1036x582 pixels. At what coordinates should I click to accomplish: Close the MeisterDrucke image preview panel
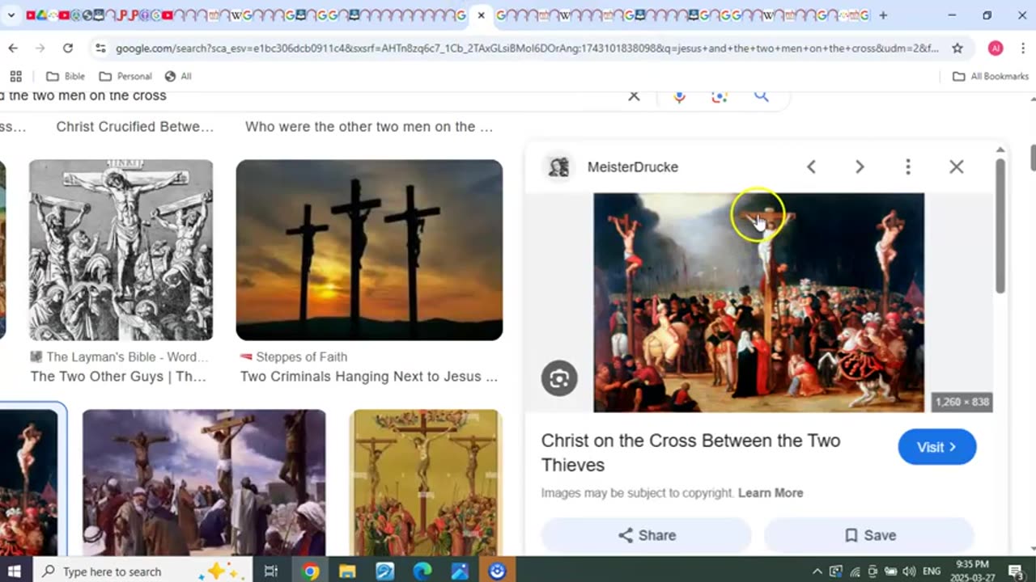coord(957,167)
